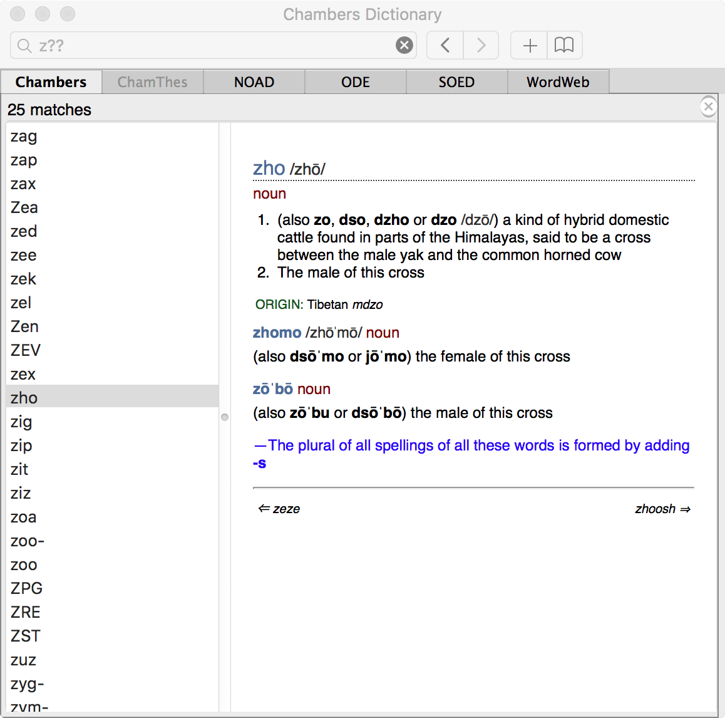Select 'ZPG' in the matches list
The height and width of the screenshot is (718, 725).
112,588
